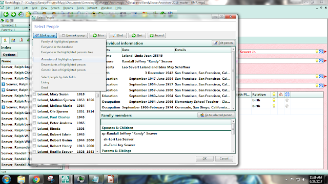328x184 pixels.
Task: Click the people list scrollbar down arrow
Action: tap(97, 152)
